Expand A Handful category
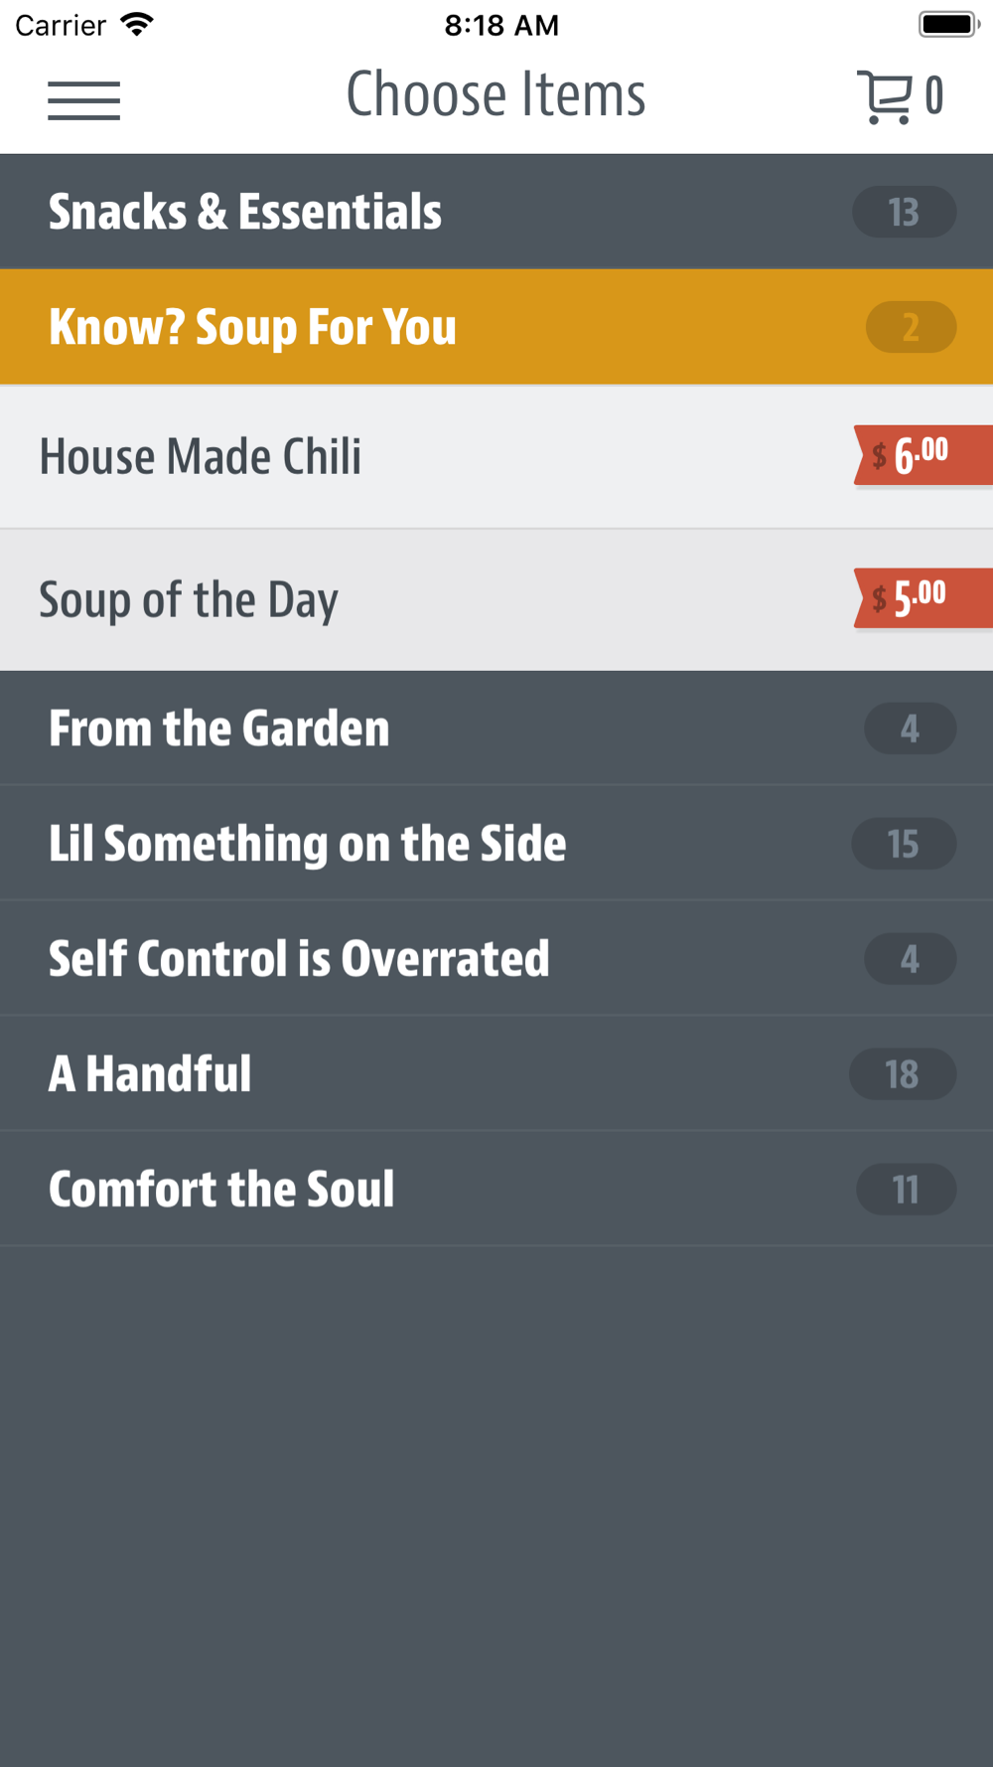The height and width of the screenshot is (1767, 993). point(496,1074)
